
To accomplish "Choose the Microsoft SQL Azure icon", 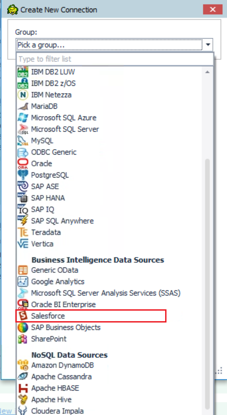I will 23,118.
